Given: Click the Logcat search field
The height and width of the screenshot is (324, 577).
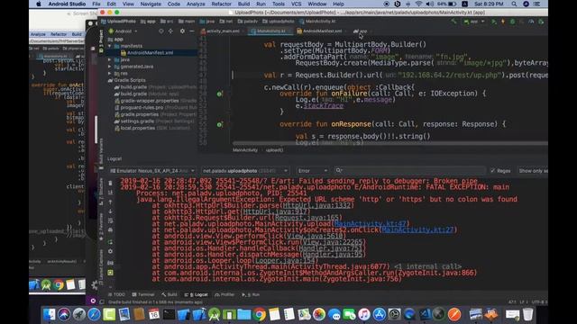Looking at the screenshot, I should point(409,170).
